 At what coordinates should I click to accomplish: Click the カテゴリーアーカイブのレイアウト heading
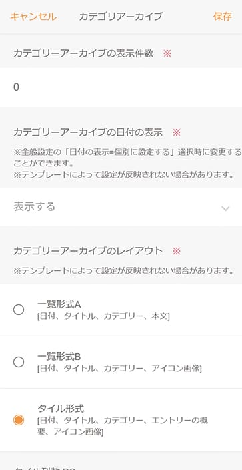pyautogui.click(x=88, y=251)
